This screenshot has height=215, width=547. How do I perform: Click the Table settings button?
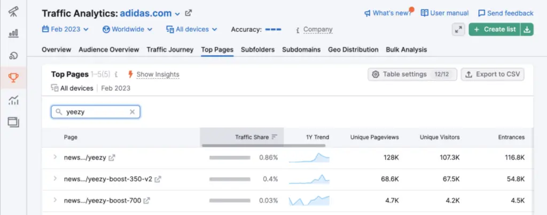pos(412,75)
